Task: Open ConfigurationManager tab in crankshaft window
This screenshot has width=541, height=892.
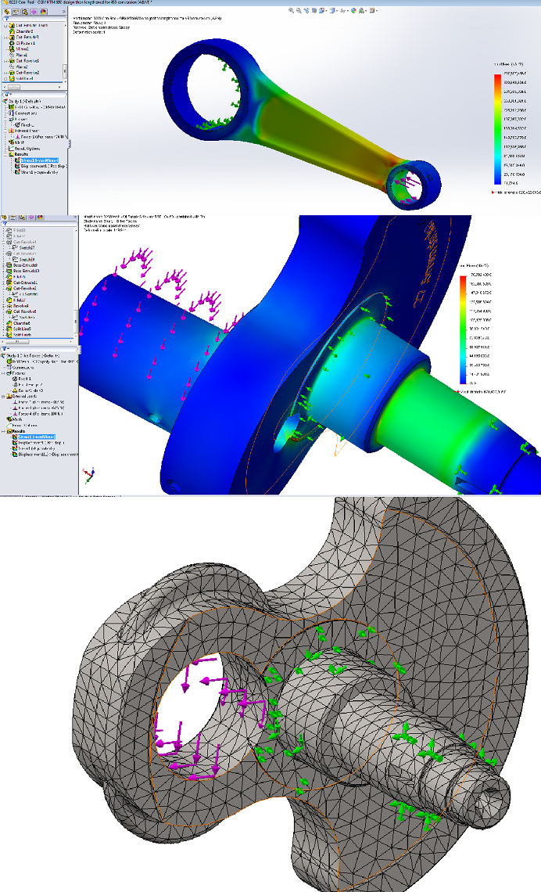Action: [22, 218]
